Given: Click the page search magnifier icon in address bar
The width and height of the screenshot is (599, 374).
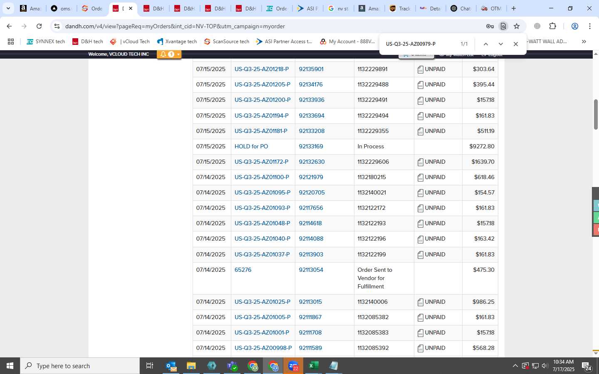Looking at the screenshot, I should click(503, 26).
